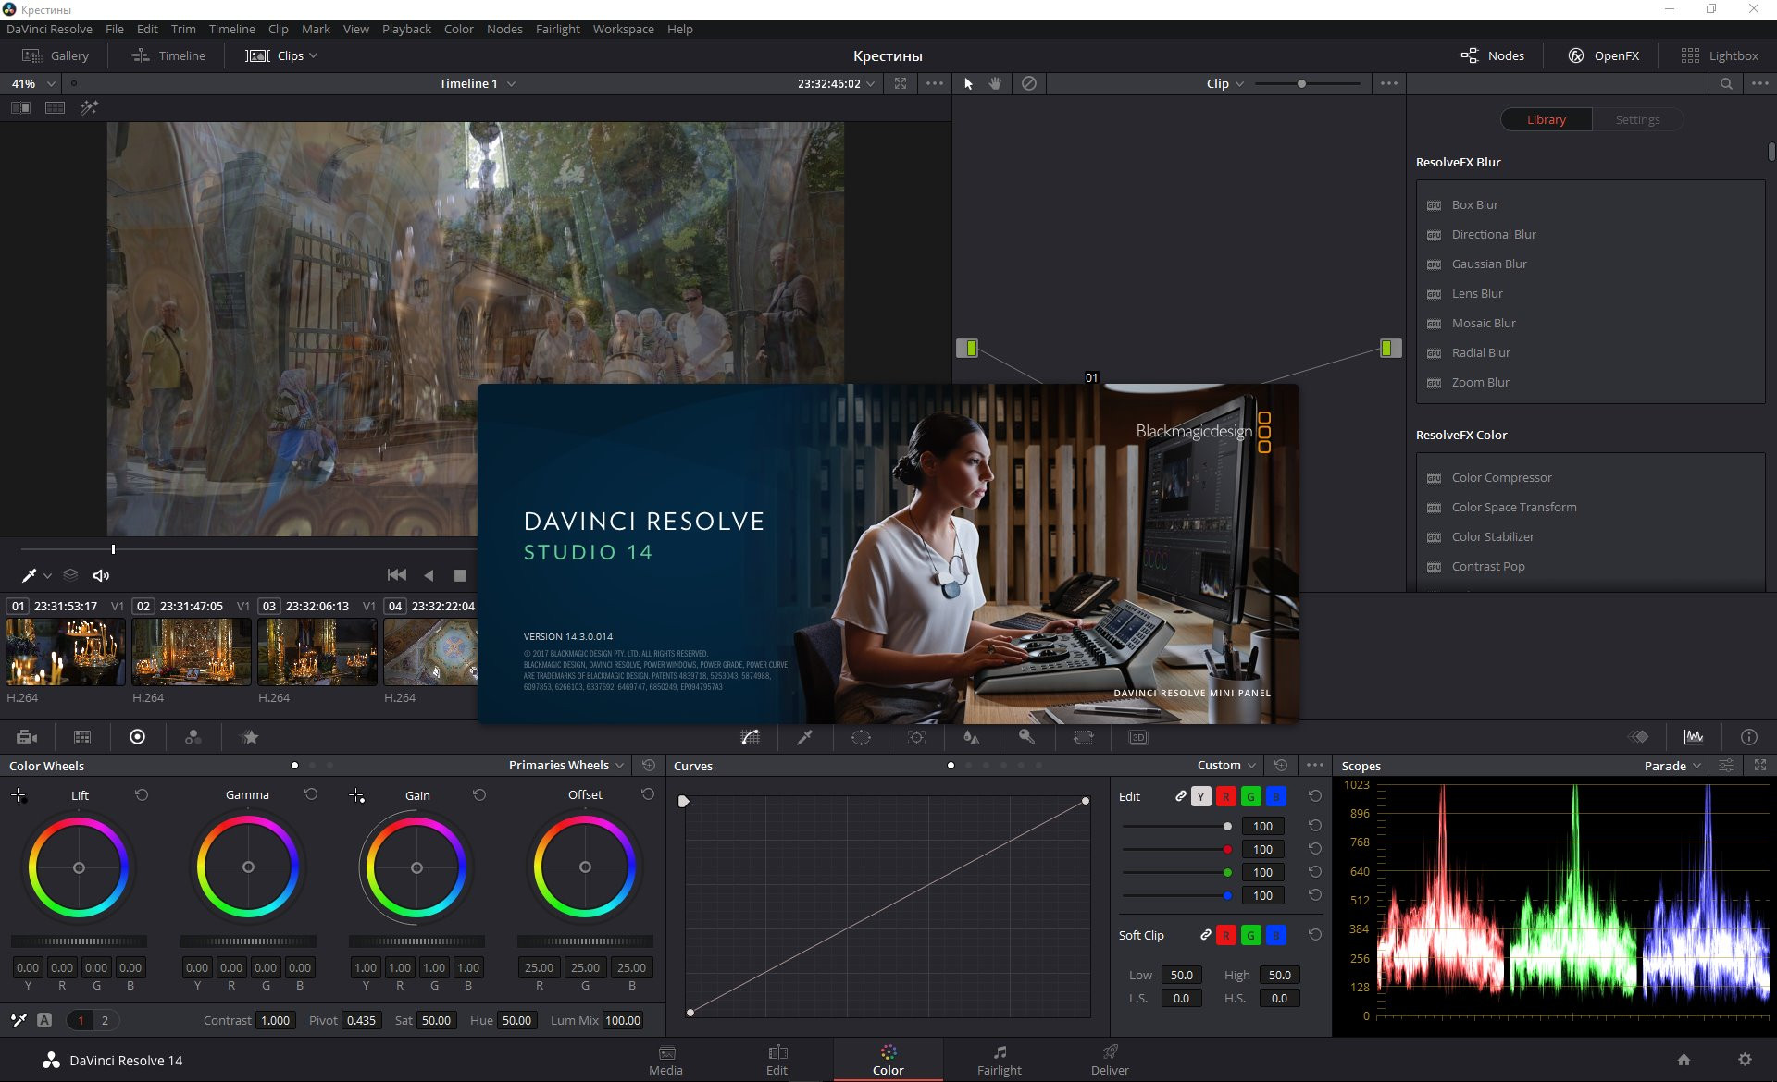Open the Color menu in menu bar

457,30
